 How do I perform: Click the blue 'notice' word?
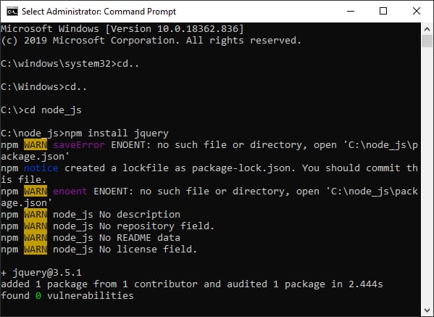pyautogui.click(x=41, y=168)
